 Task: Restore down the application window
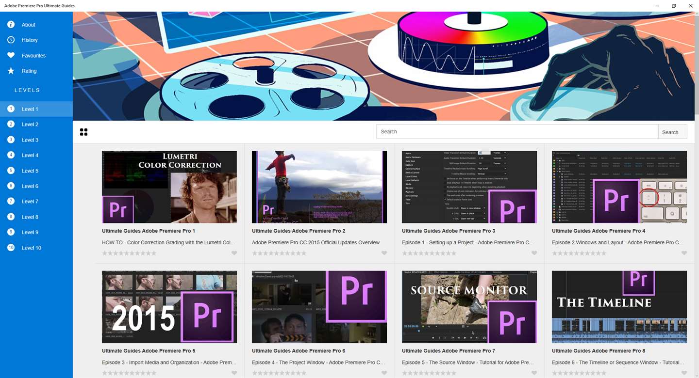(674, 6)
